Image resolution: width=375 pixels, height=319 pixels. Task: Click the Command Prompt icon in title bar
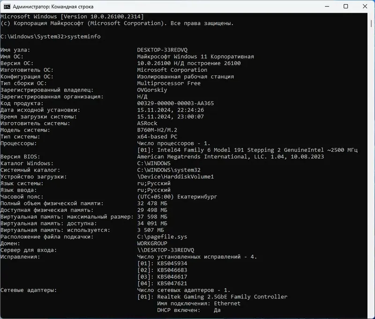pyautogui.click(x=7, y=7)
